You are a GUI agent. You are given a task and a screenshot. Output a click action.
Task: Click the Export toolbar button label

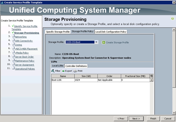pos(68,71)
